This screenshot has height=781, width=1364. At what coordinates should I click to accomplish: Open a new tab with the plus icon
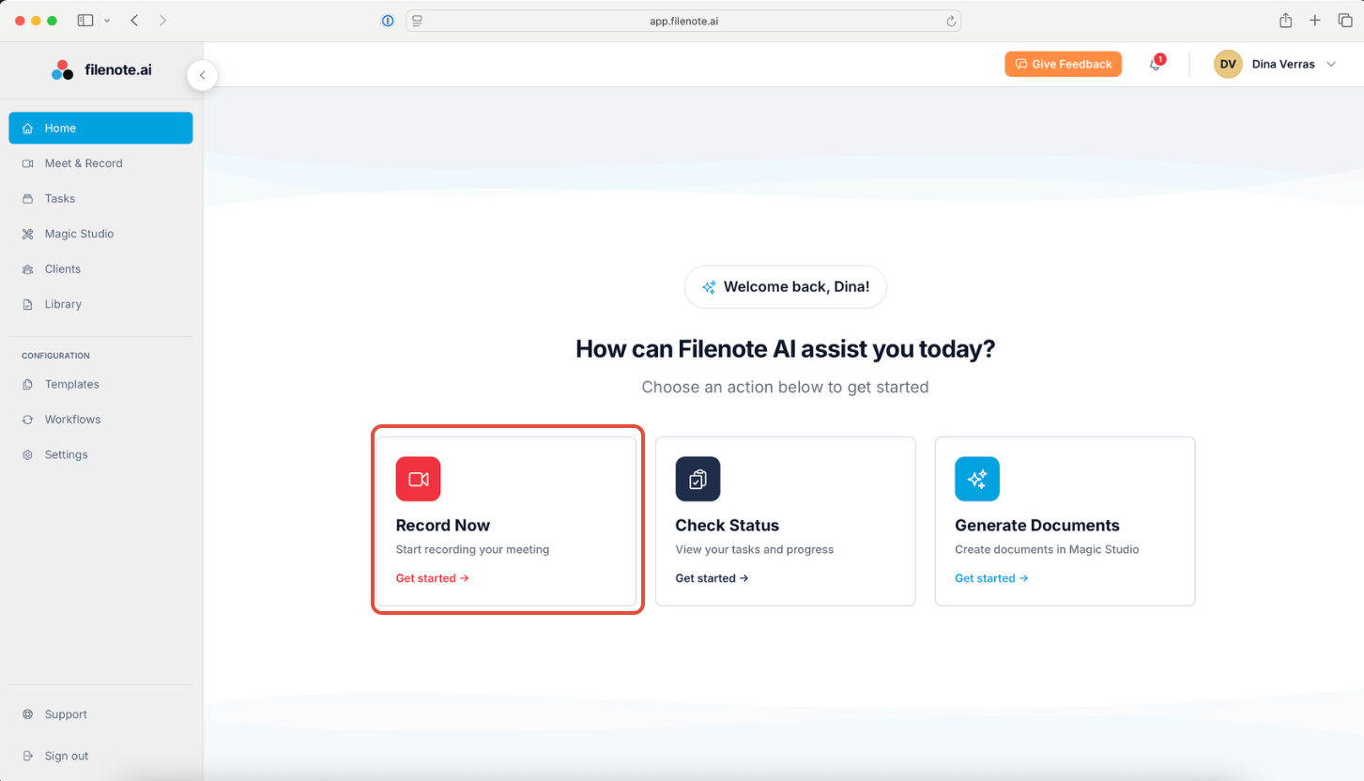[x=1315, y=21]
